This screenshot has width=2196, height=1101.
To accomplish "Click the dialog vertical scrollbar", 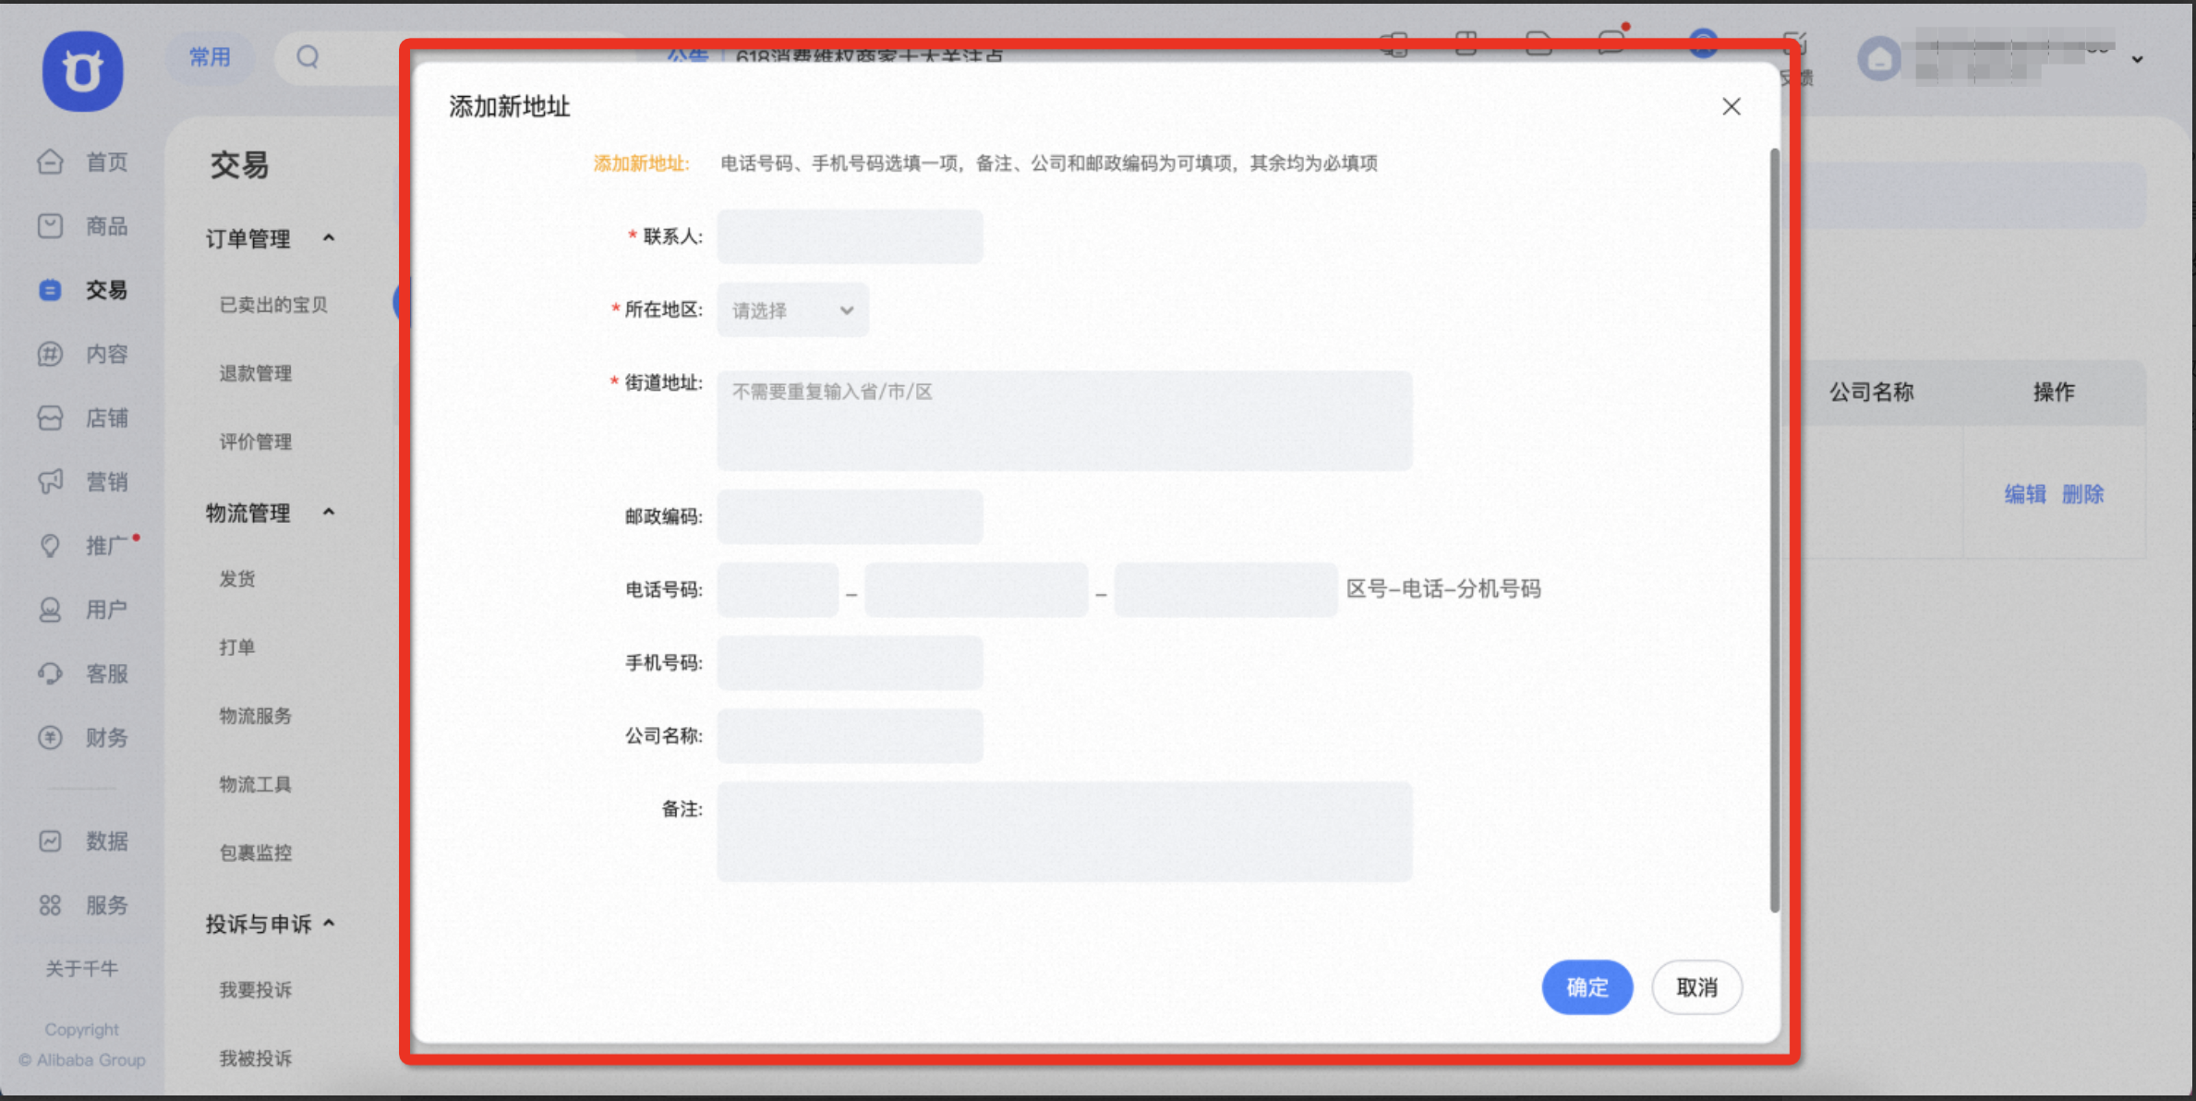I will (x=1774, y=530).
